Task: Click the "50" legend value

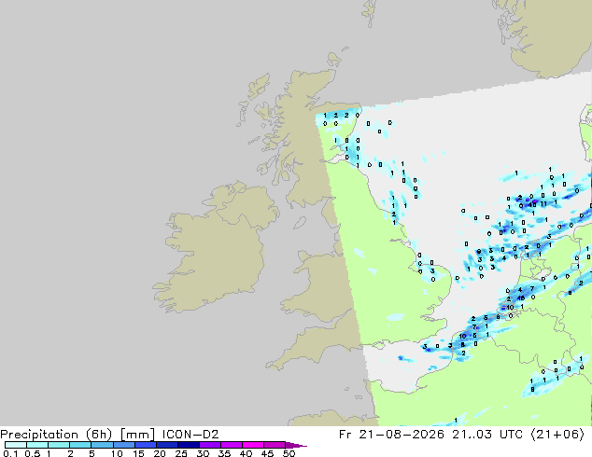Action: tap(289, 453)
